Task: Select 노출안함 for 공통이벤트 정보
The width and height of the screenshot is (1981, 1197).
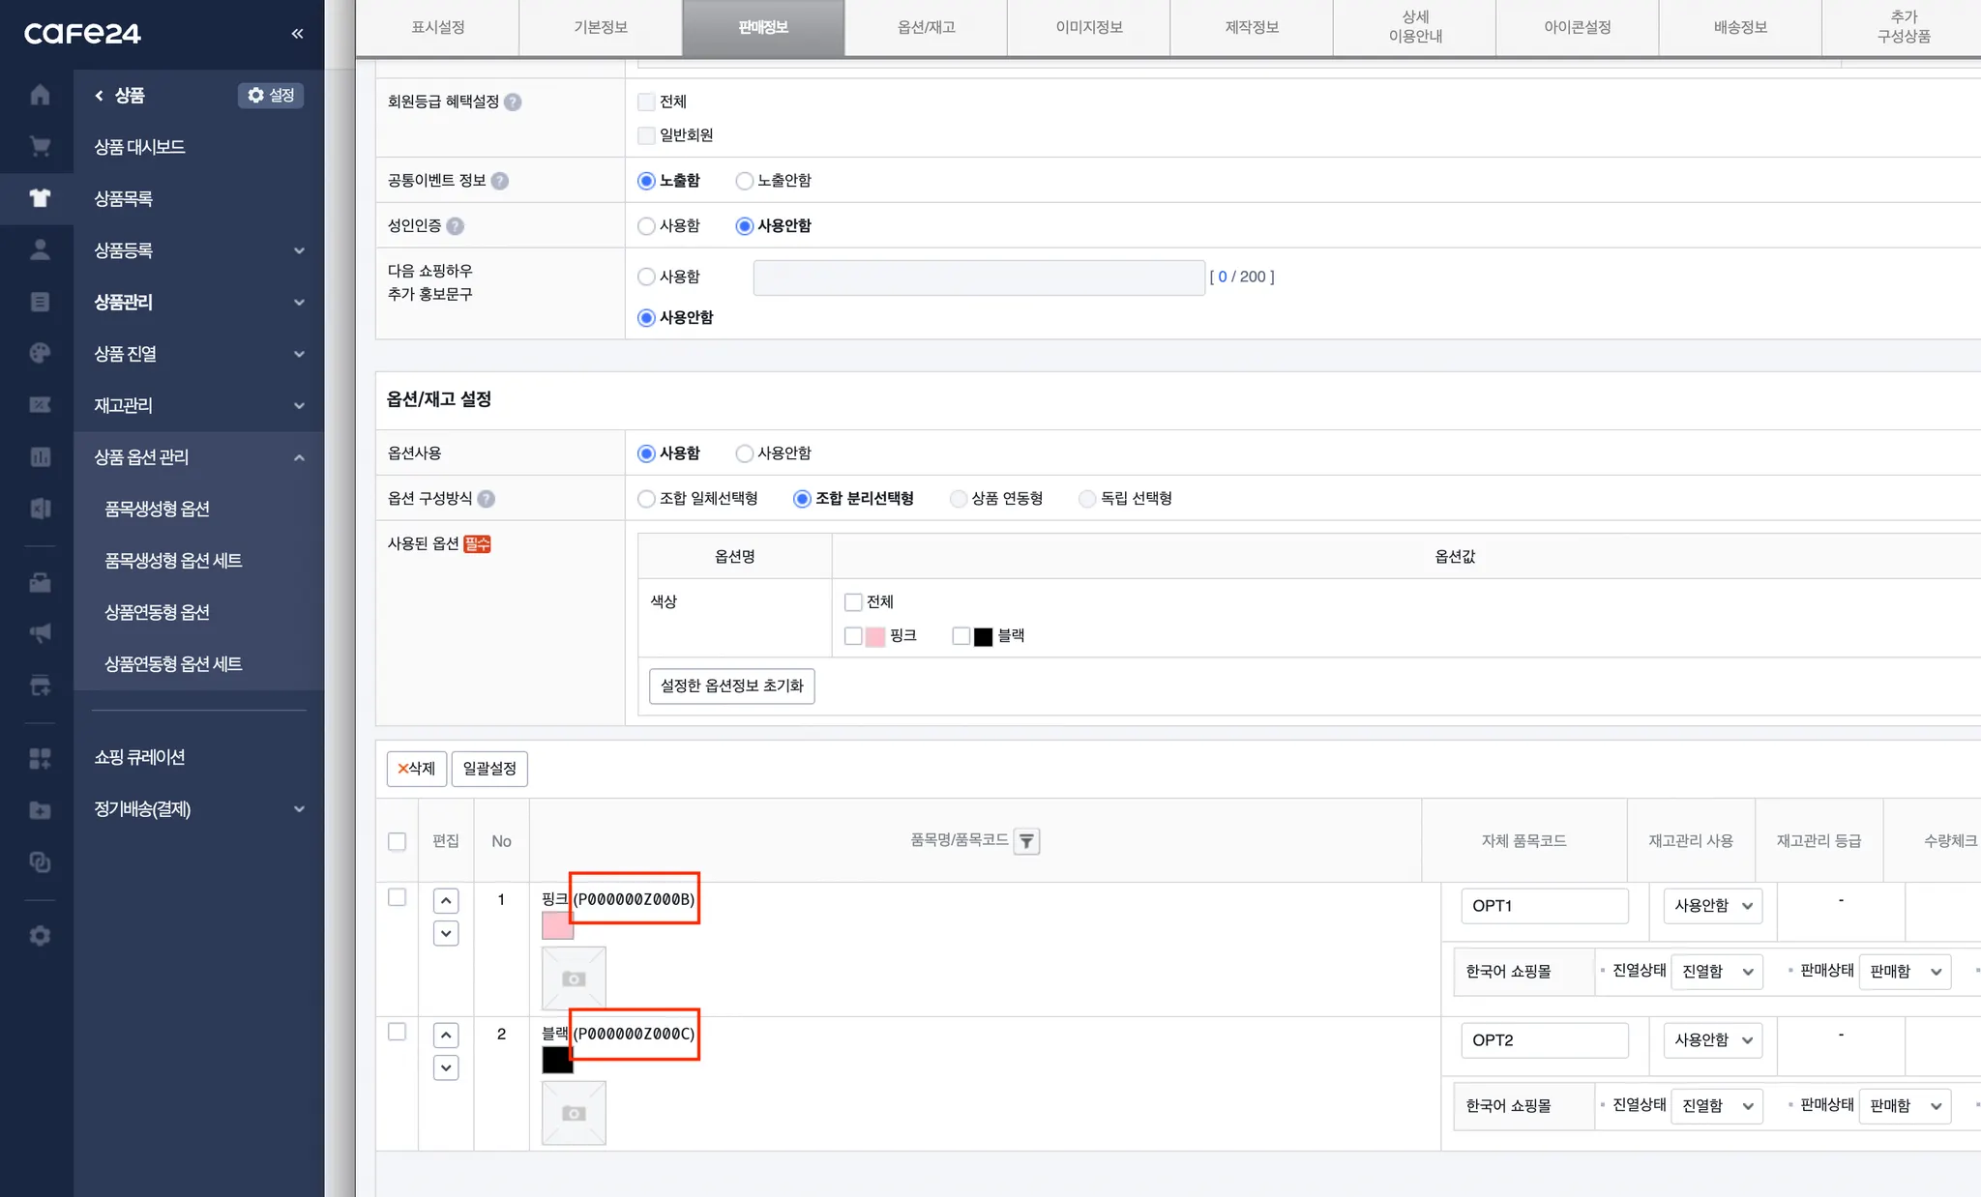Action: click(x=745, y=181)
